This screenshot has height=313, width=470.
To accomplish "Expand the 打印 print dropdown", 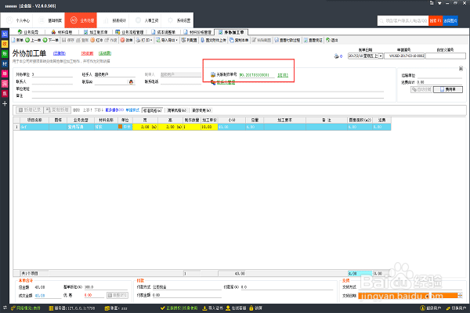I will tap(152, 40).
